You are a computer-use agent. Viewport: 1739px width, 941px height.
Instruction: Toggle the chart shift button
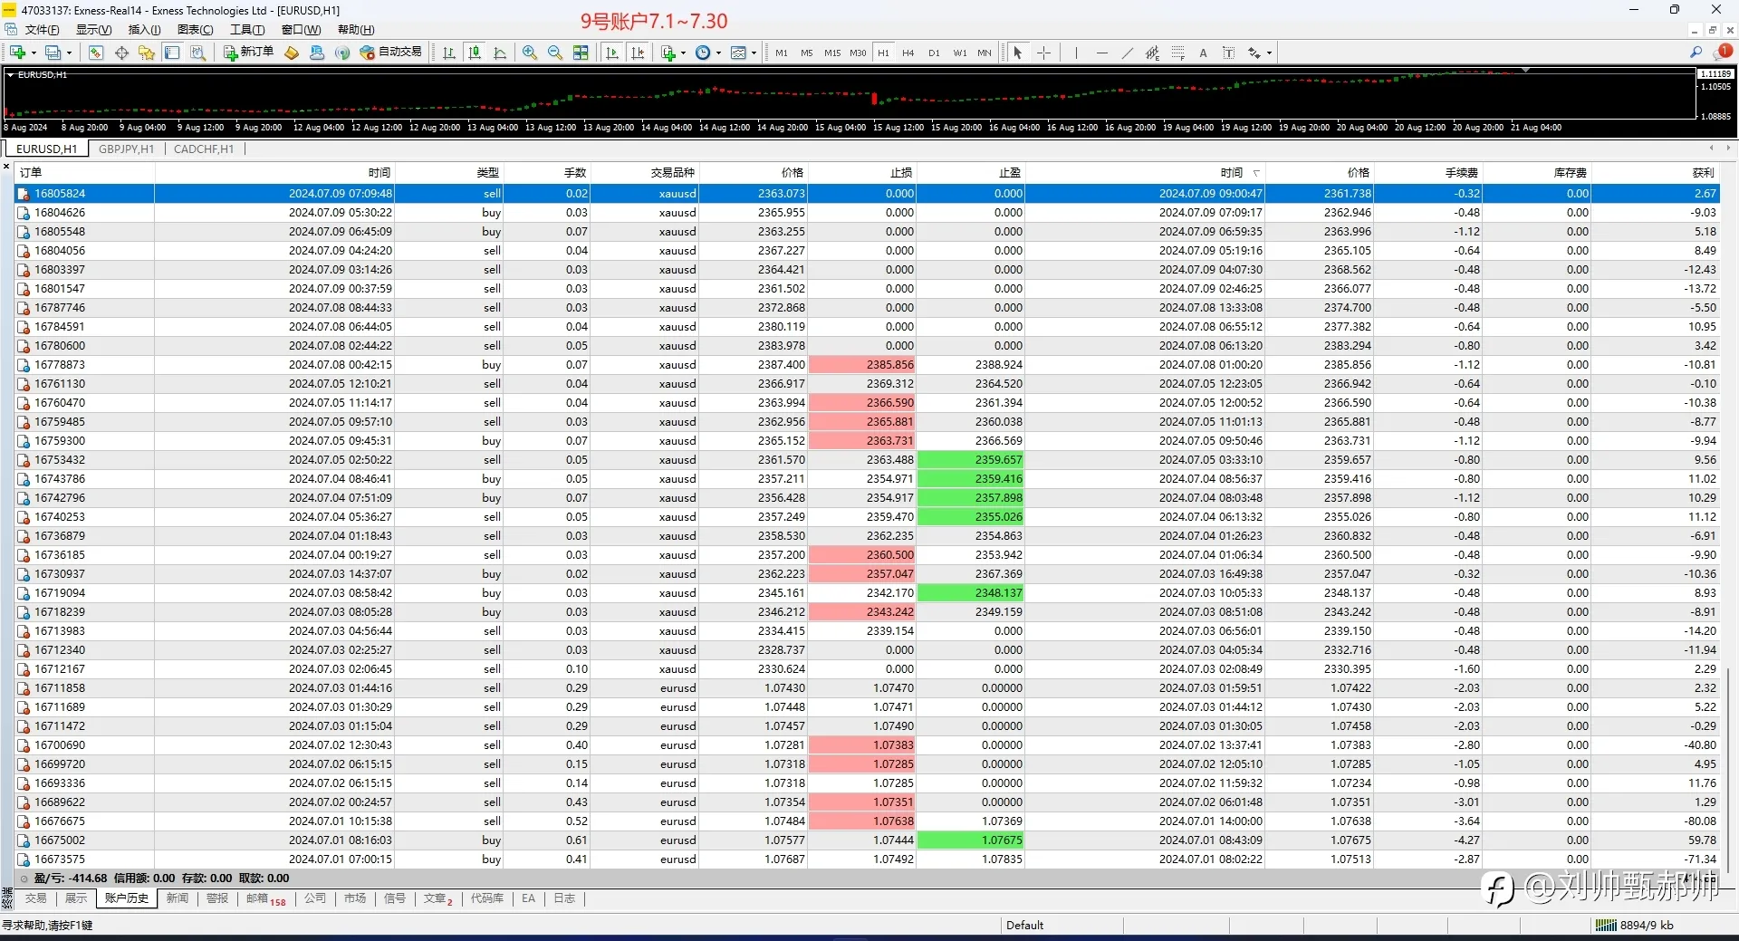pos(638,53)
